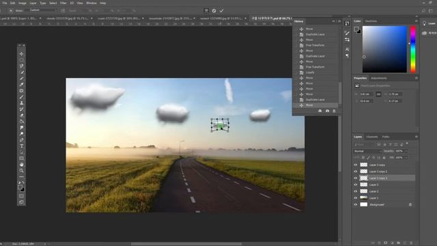This screenshot has width=437, height=246.
Task: Select the Eraser tool
Action: (x=21, y=115)
